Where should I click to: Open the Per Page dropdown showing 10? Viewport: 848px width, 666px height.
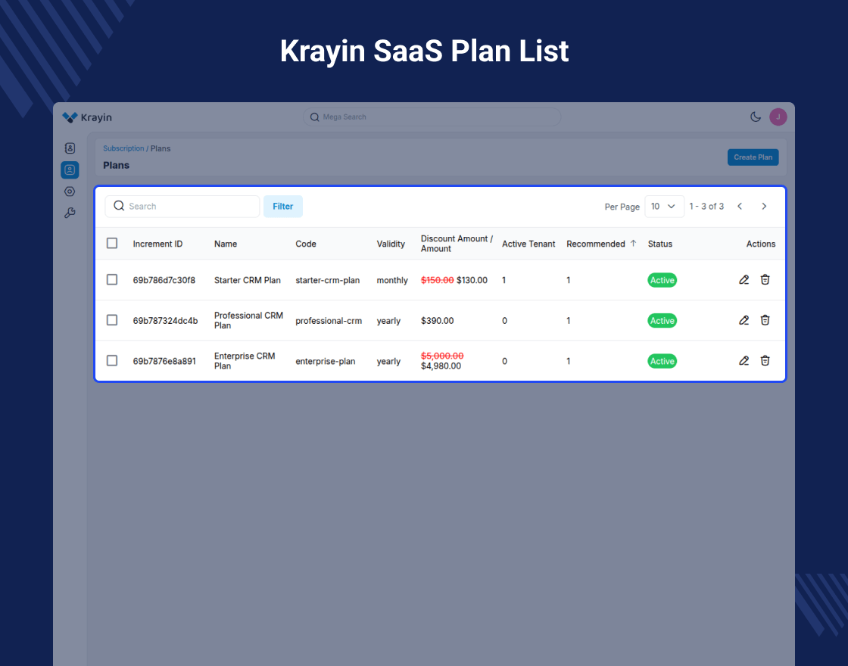[x=664, y=206]
